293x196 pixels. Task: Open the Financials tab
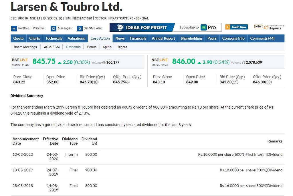pos(138,38)
